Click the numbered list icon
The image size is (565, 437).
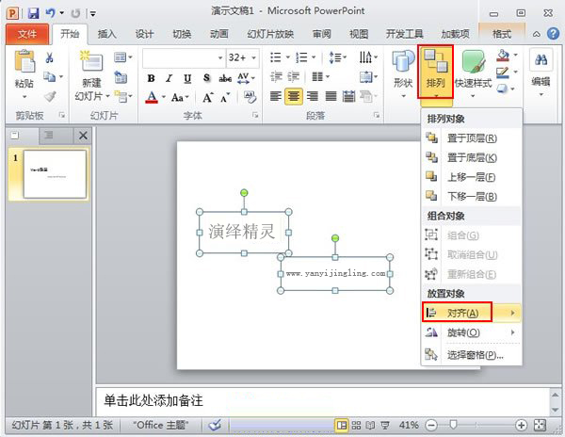click(x=301, y=57)
